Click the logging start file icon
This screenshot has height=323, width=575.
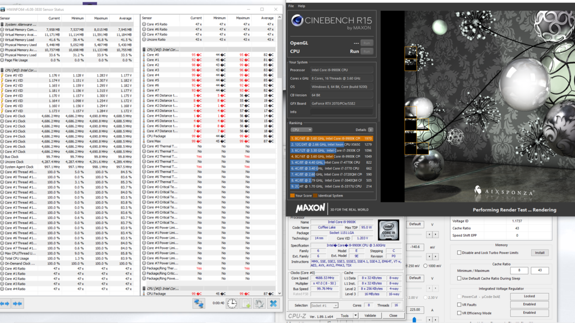[246, 303]
